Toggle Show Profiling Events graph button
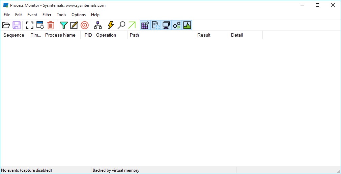Image resolution: width=341 pixels, height=174 pixels. click(x=187, y=25)
